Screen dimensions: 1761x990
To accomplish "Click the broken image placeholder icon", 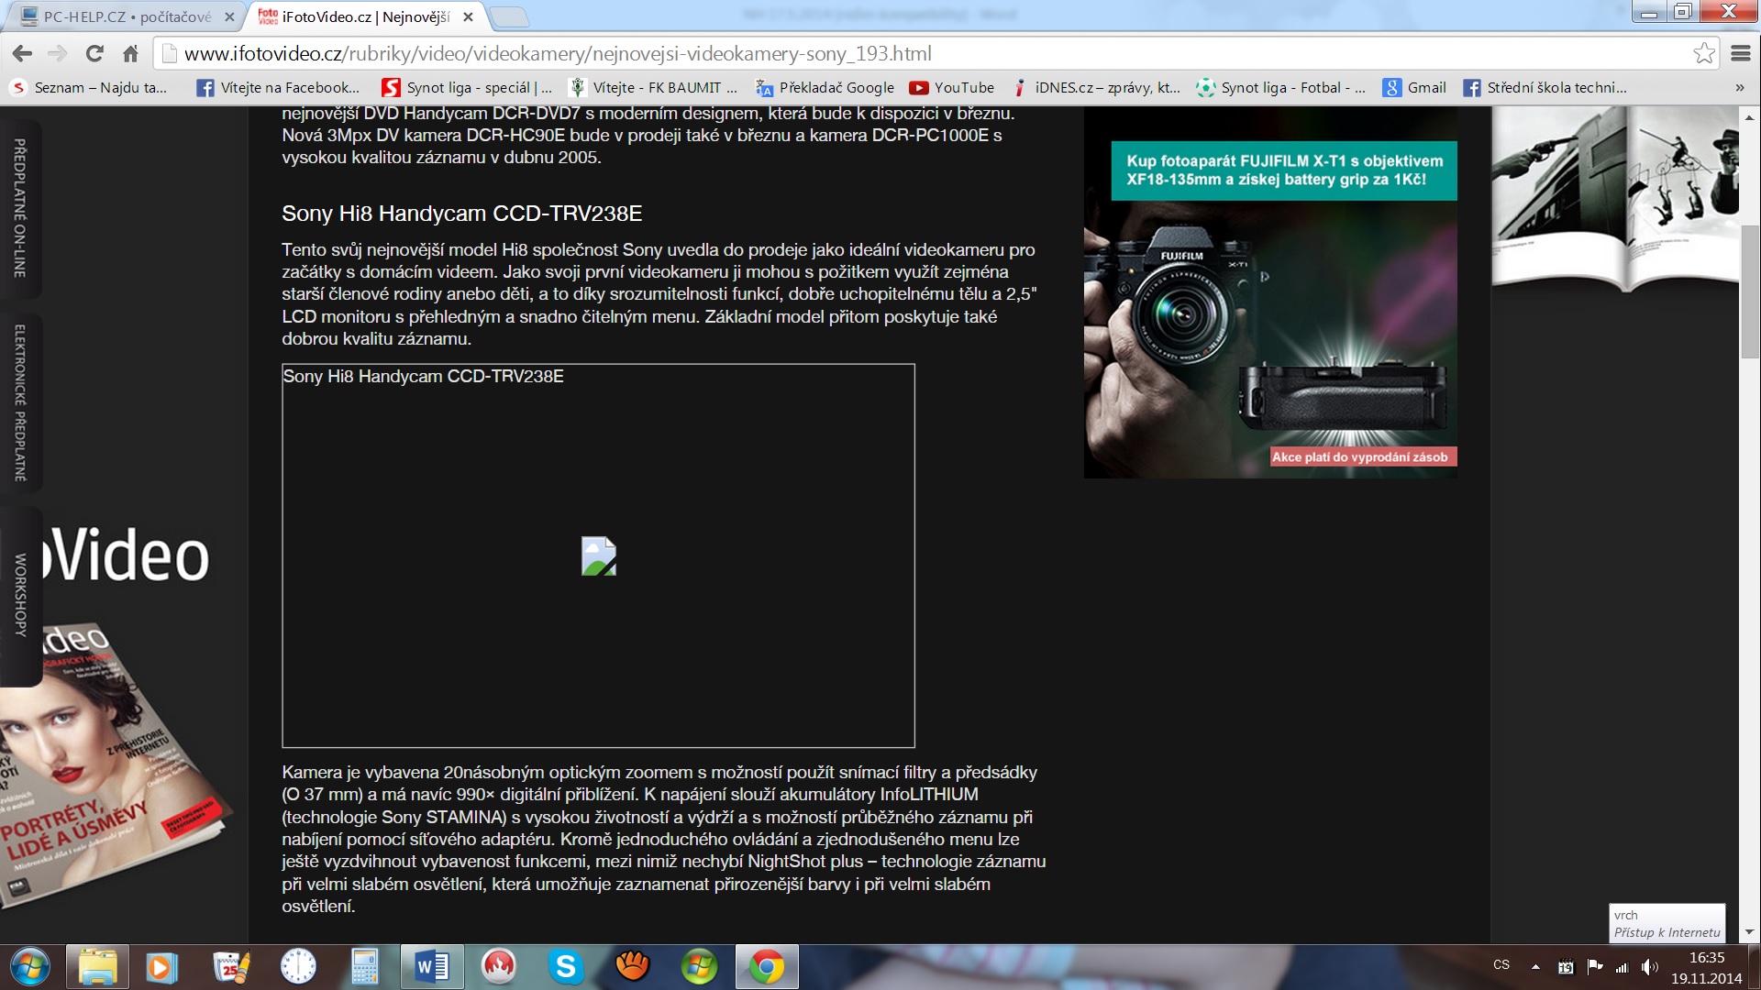I will click(598, 555).
